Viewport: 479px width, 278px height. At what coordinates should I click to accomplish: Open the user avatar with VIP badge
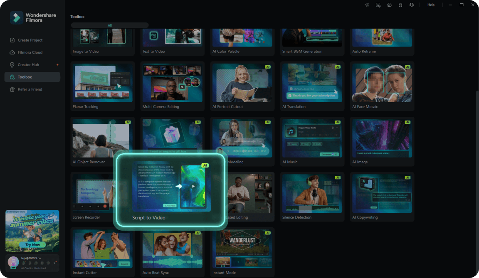[13, 263]
